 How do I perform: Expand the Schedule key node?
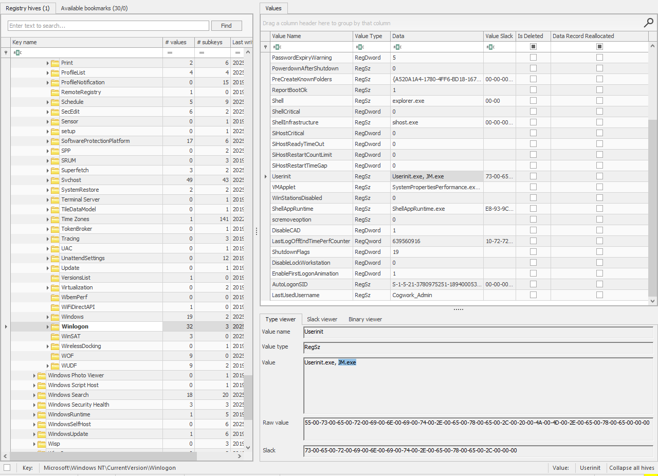coord(48,102)
